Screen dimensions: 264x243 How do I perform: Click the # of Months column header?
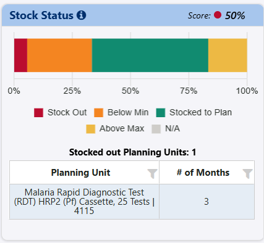pos(207,173)
